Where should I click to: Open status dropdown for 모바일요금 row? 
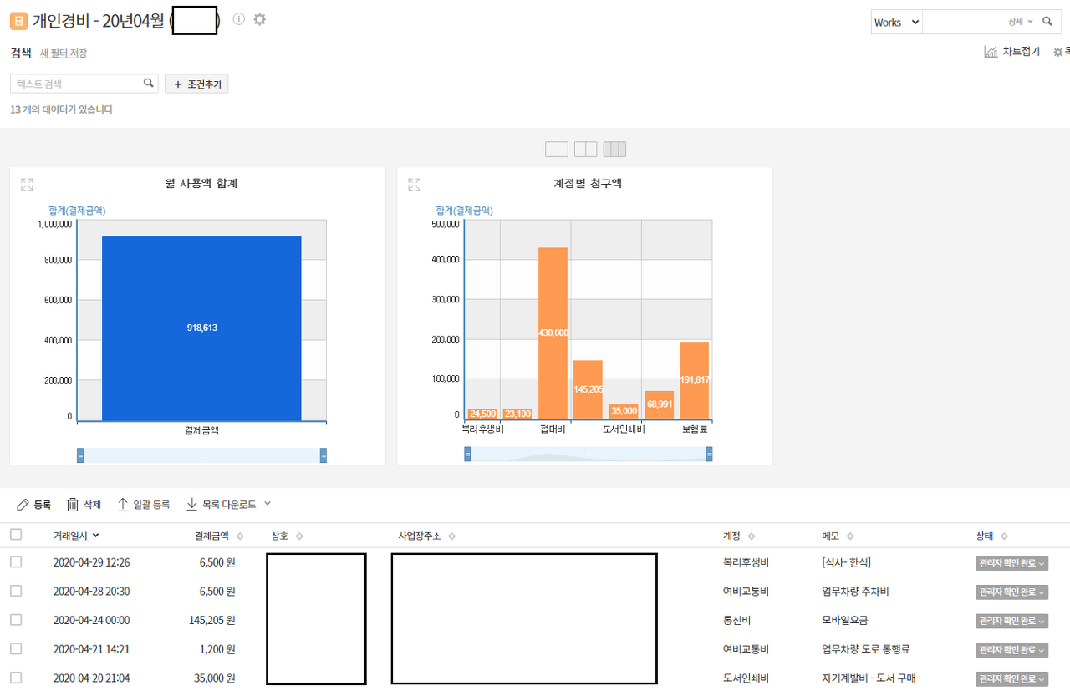[1011, 621]
